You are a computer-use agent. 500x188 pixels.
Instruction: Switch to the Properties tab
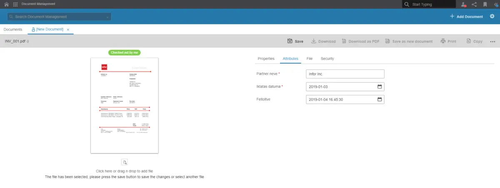[266, 59]
